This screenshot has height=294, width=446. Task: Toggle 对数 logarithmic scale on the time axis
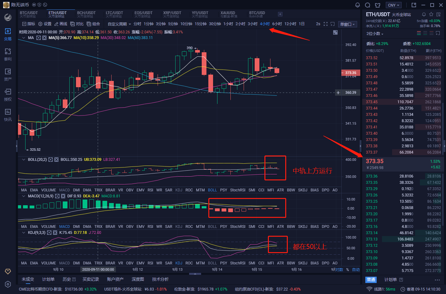(339, 270)
